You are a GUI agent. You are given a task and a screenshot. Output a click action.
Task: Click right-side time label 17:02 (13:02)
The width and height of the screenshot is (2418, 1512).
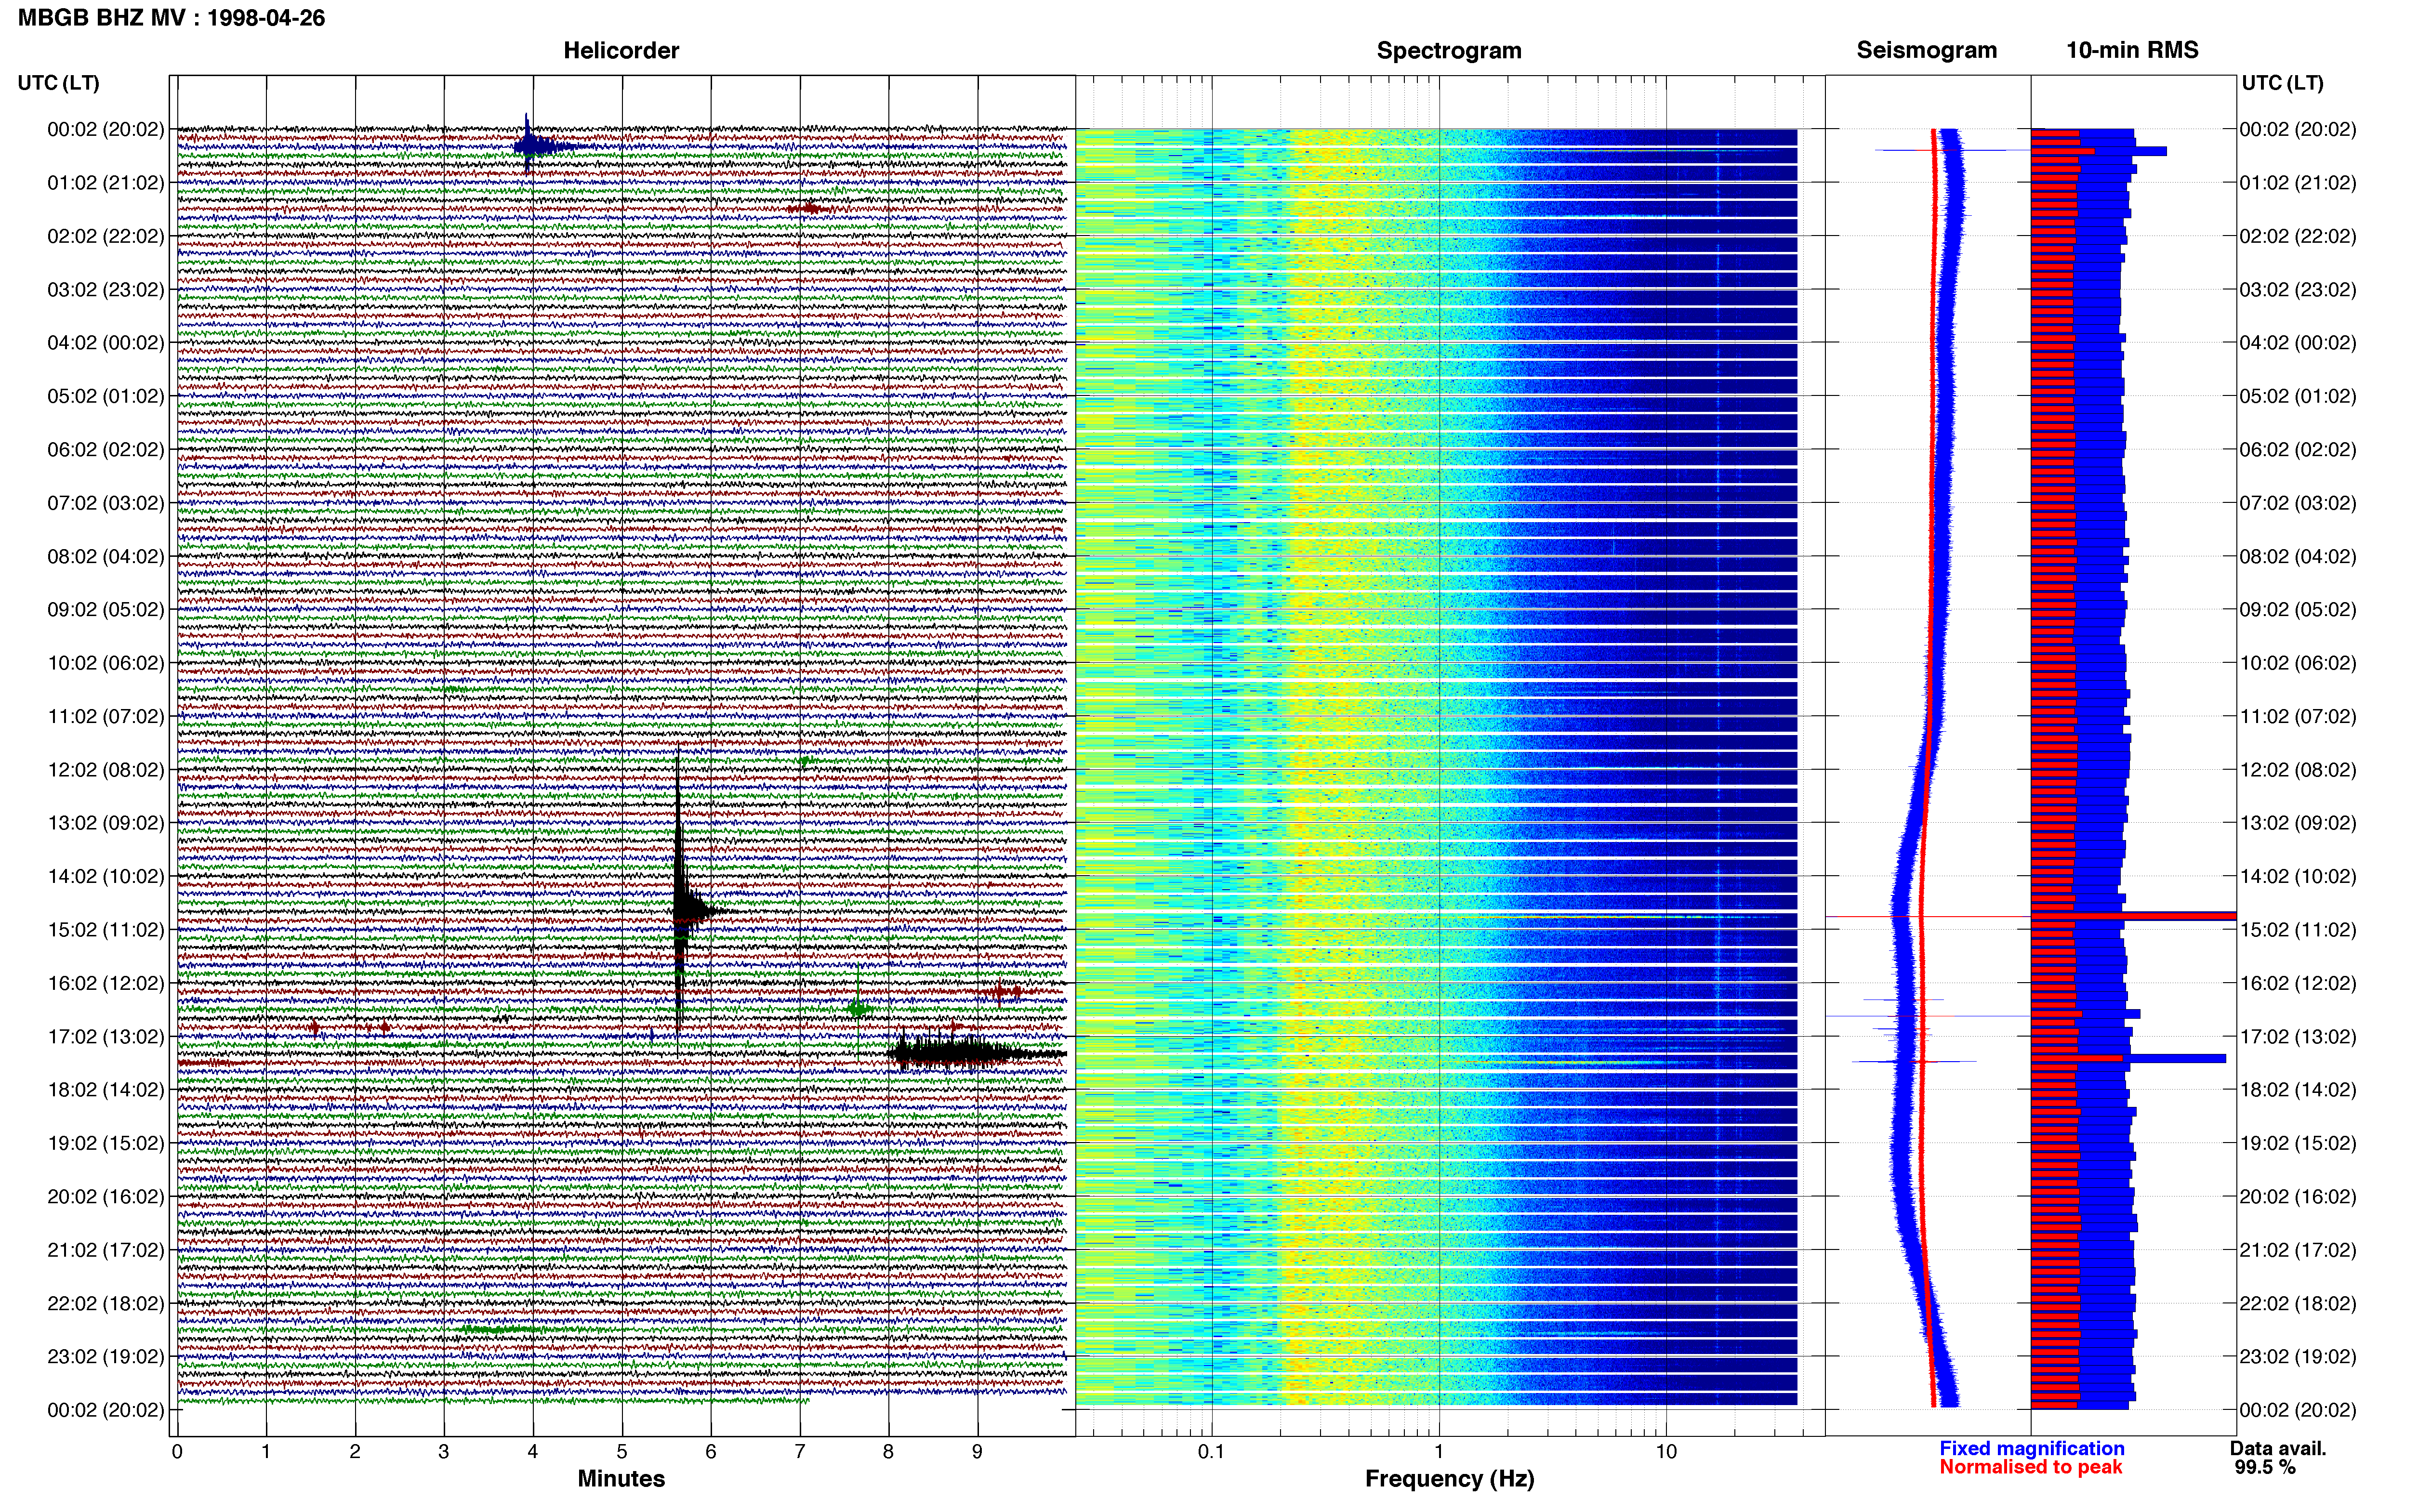pos(2297,1036)
